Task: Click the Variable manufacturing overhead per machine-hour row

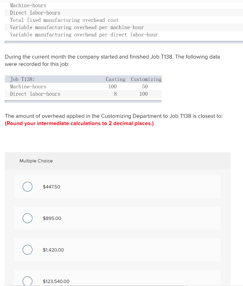Action: (77, 27)
